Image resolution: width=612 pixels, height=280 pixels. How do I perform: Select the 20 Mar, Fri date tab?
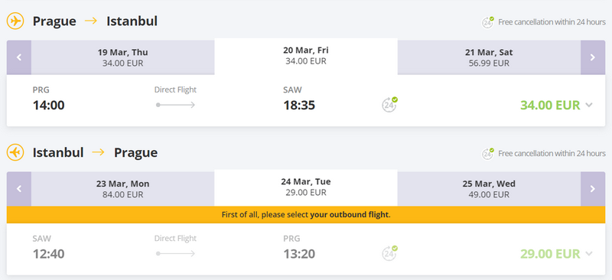306,57
